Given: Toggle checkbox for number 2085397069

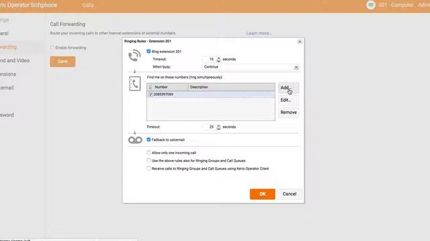Looking at the screenshot, I should (150, 94).
